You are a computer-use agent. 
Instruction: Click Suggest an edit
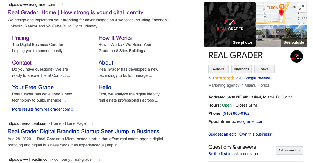click(222, 134)
